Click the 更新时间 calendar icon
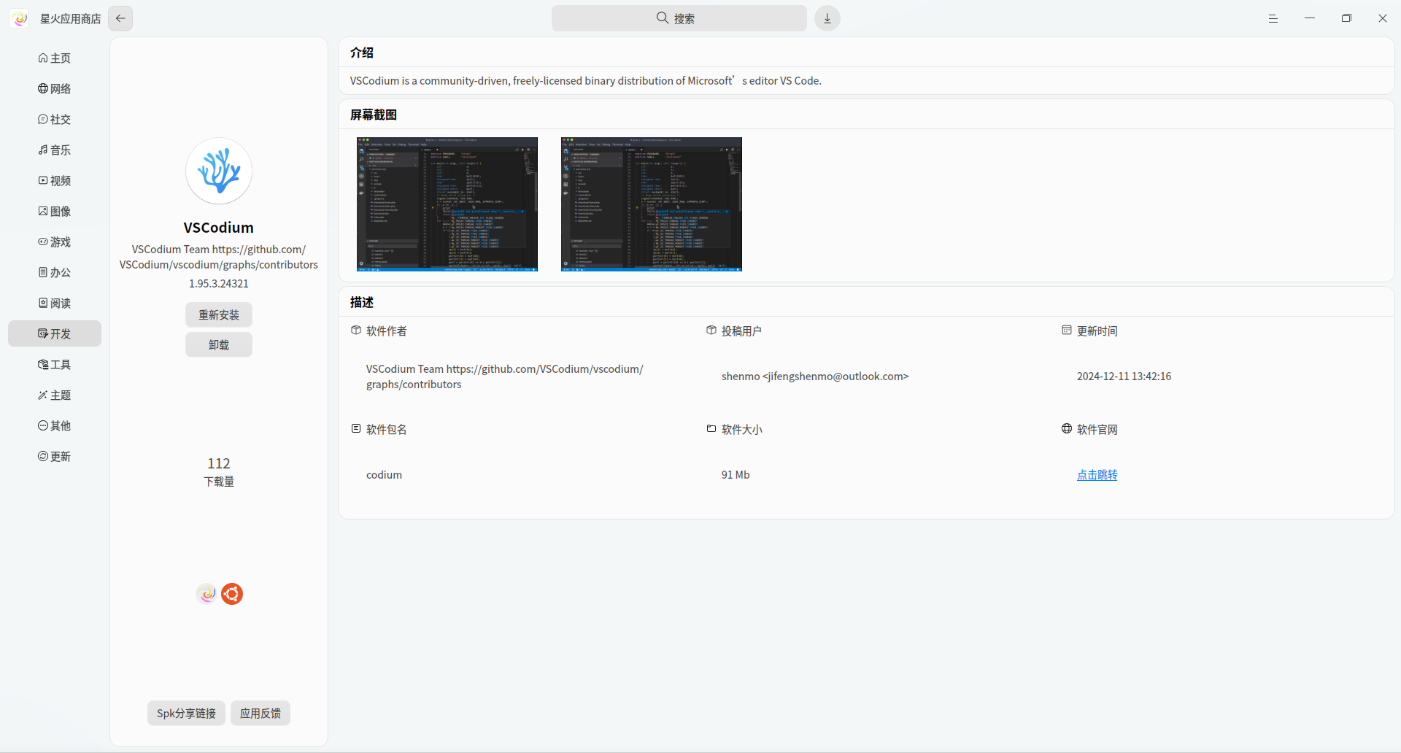 (x=1067, y=330)
